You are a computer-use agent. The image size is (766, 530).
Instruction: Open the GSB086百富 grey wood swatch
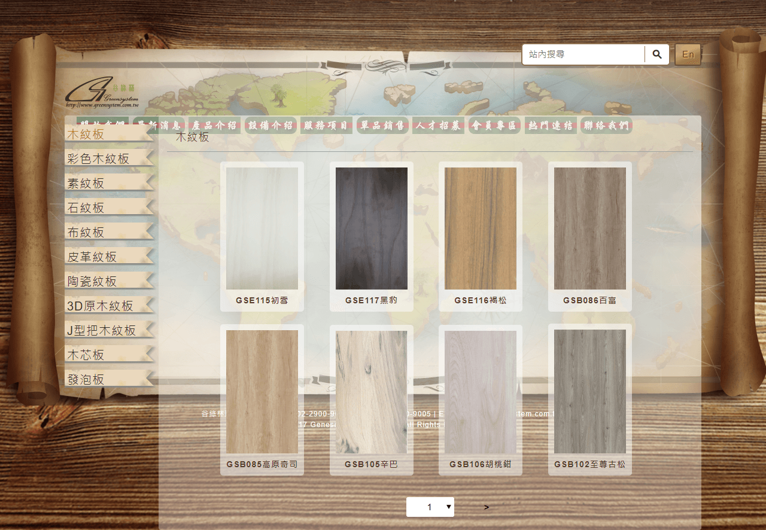(x=590, y=229)
